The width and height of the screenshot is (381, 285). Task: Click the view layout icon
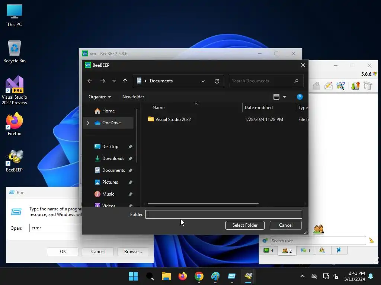pyautogui.click(x=276, y=97)
